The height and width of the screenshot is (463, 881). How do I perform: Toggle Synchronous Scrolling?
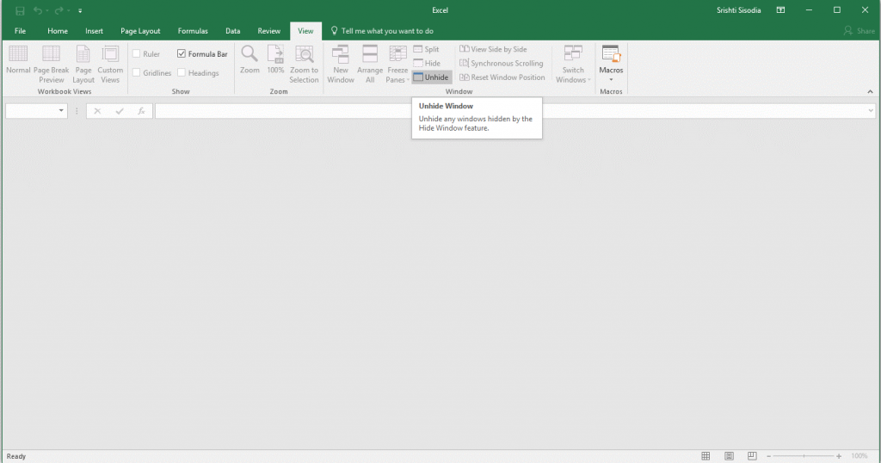(x=502, y=64)
